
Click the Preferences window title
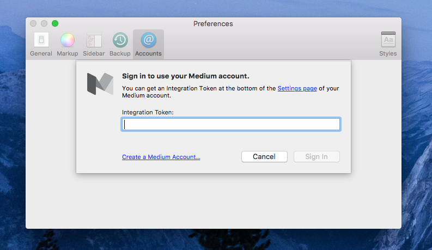point(213,23)
